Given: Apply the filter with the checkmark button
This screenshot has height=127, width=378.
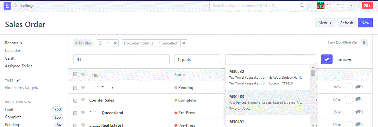Looking at the screenshot, I should pyautogui.click(x=327, y=59).
